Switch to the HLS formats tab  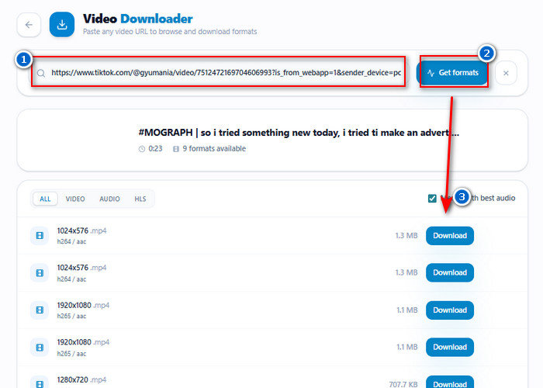click(x=140, y=199)
